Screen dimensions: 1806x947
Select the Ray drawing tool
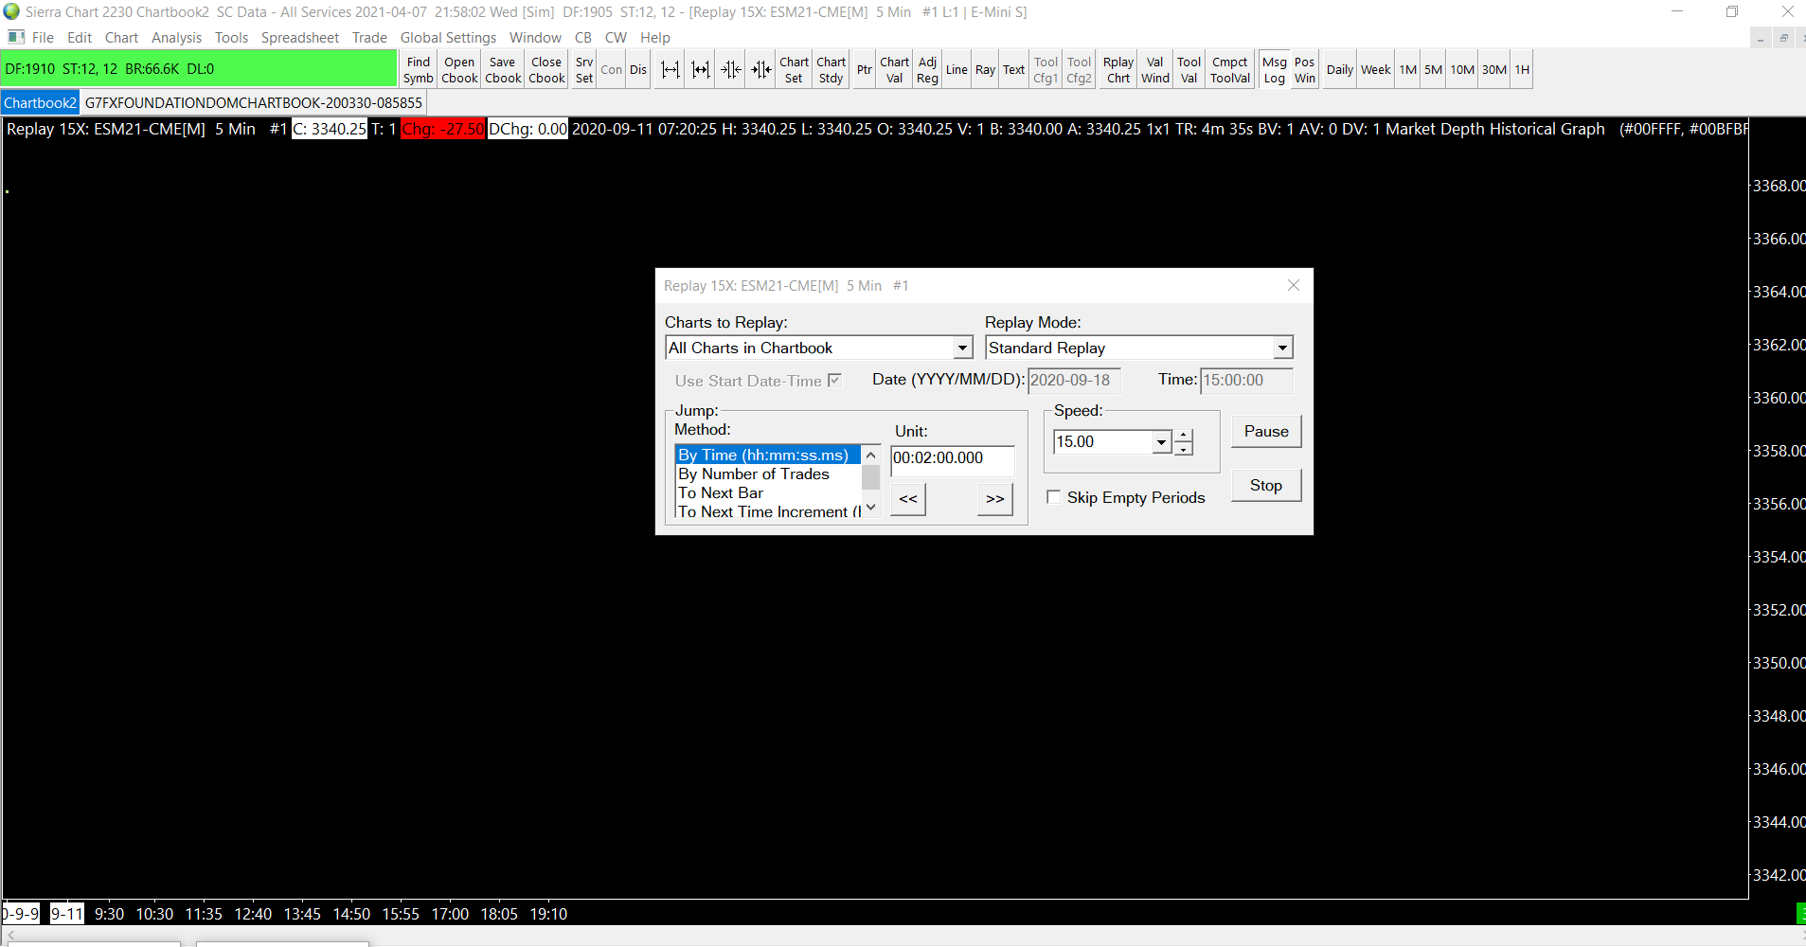click(x=985, y=70)
